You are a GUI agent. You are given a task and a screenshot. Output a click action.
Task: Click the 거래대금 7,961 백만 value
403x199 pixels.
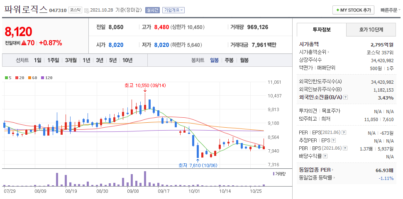(x=264, y=45)
